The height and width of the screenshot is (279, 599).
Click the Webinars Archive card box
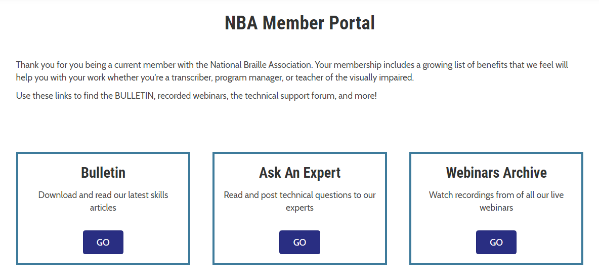496,208
